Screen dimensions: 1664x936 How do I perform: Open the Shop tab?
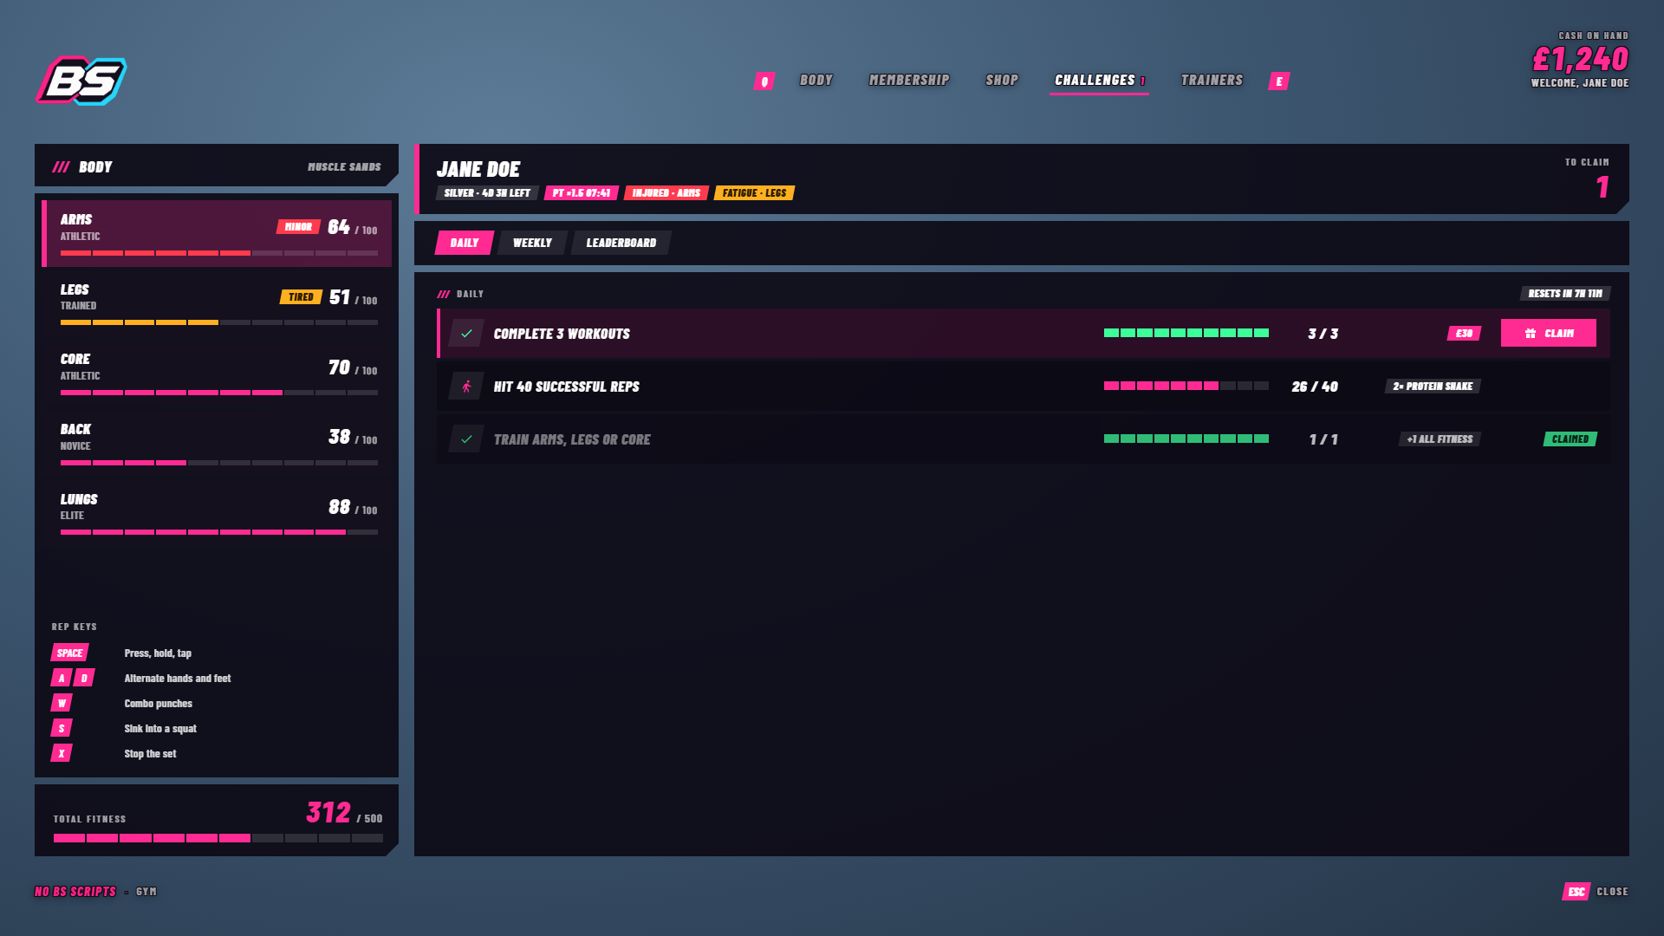(1002, 80)
